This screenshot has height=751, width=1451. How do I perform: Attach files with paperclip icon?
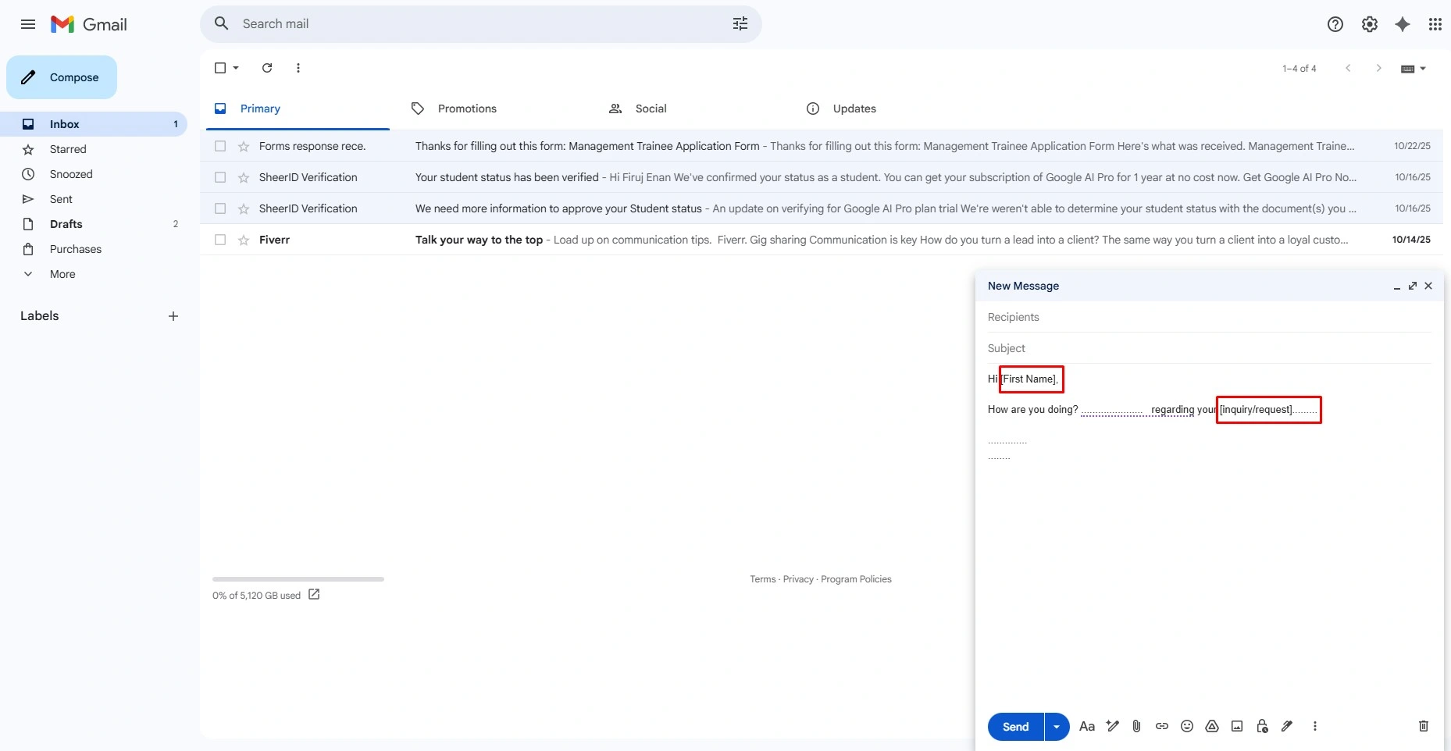point(1137,726)
